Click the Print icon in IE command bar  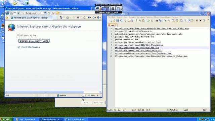pyautogui.click(x=78, y=17)
